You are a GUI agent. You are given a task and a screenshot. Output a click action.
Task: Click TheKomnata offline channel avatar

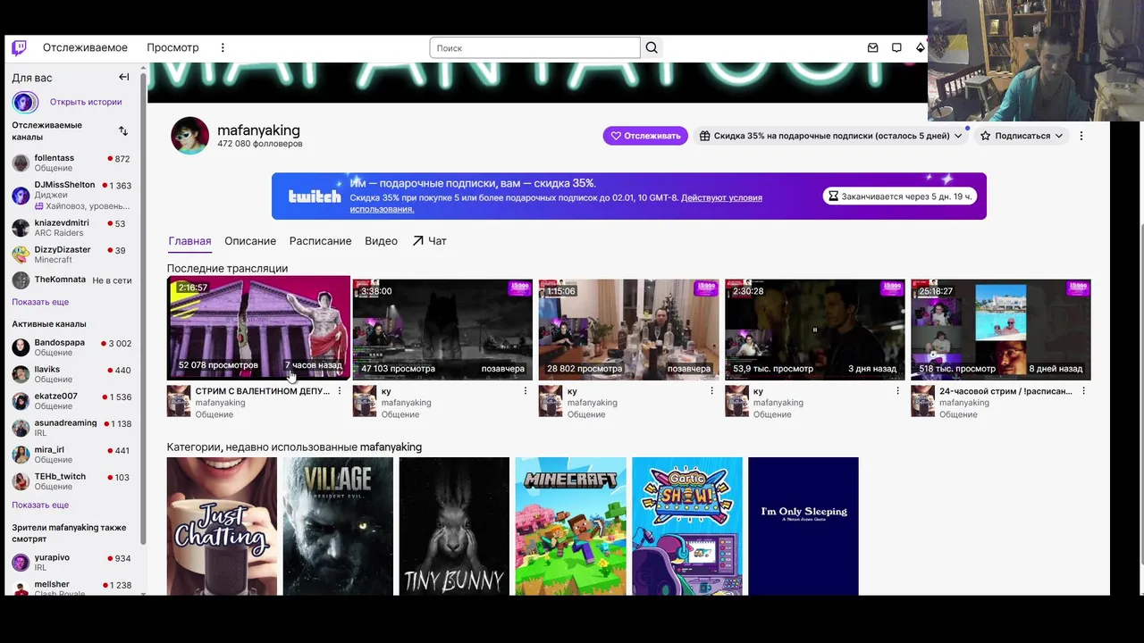click(x=21, y=280)
